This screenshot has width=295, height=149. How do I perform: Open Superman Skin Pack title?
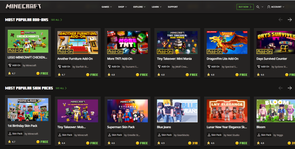[121, 127]
